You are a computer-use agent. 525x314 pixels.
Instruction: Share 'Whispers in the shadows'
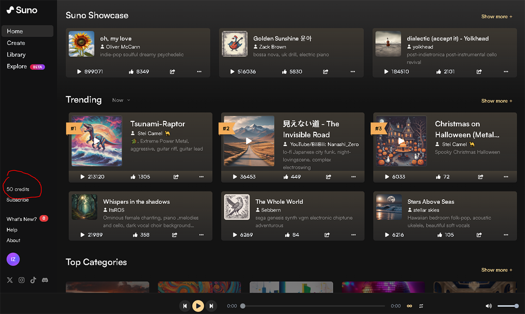175,235
